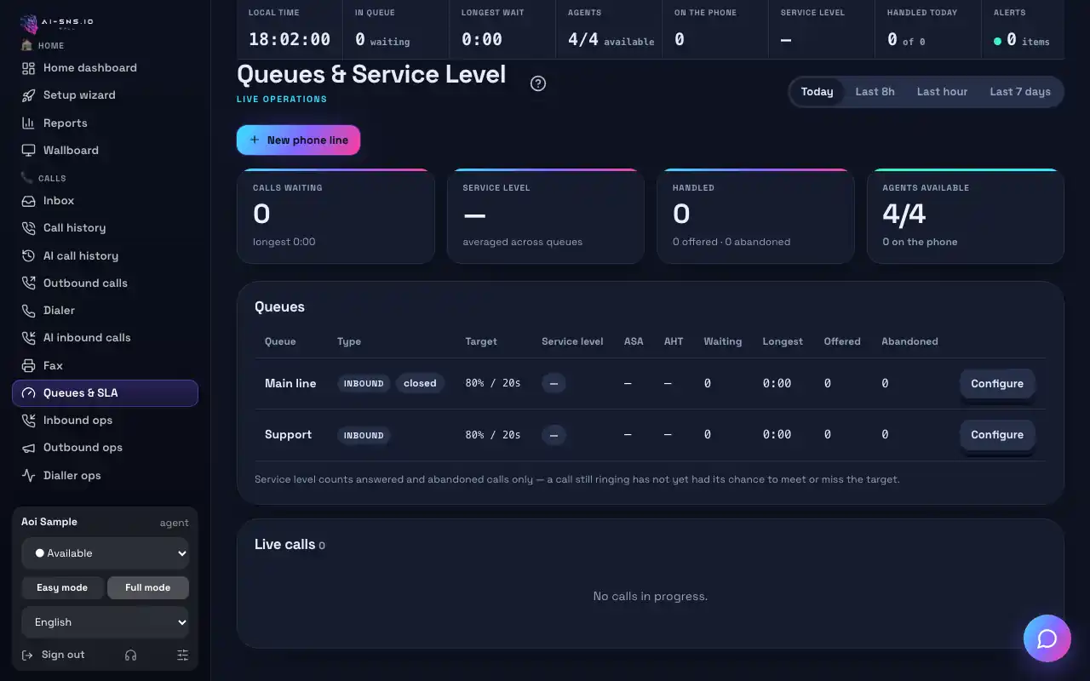Open the Available status dropdown

click(x=106, y=553)
